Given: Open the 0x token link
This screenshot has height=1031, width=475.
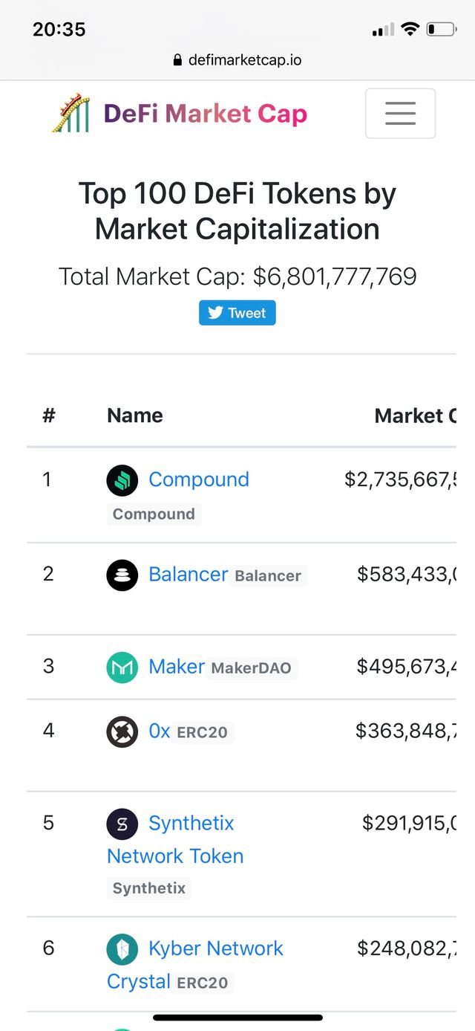Looking at the screenshot, I should [x=160, y=731].
